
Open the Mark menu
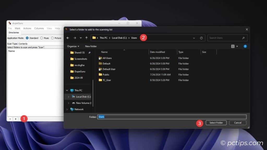[17, 28]
